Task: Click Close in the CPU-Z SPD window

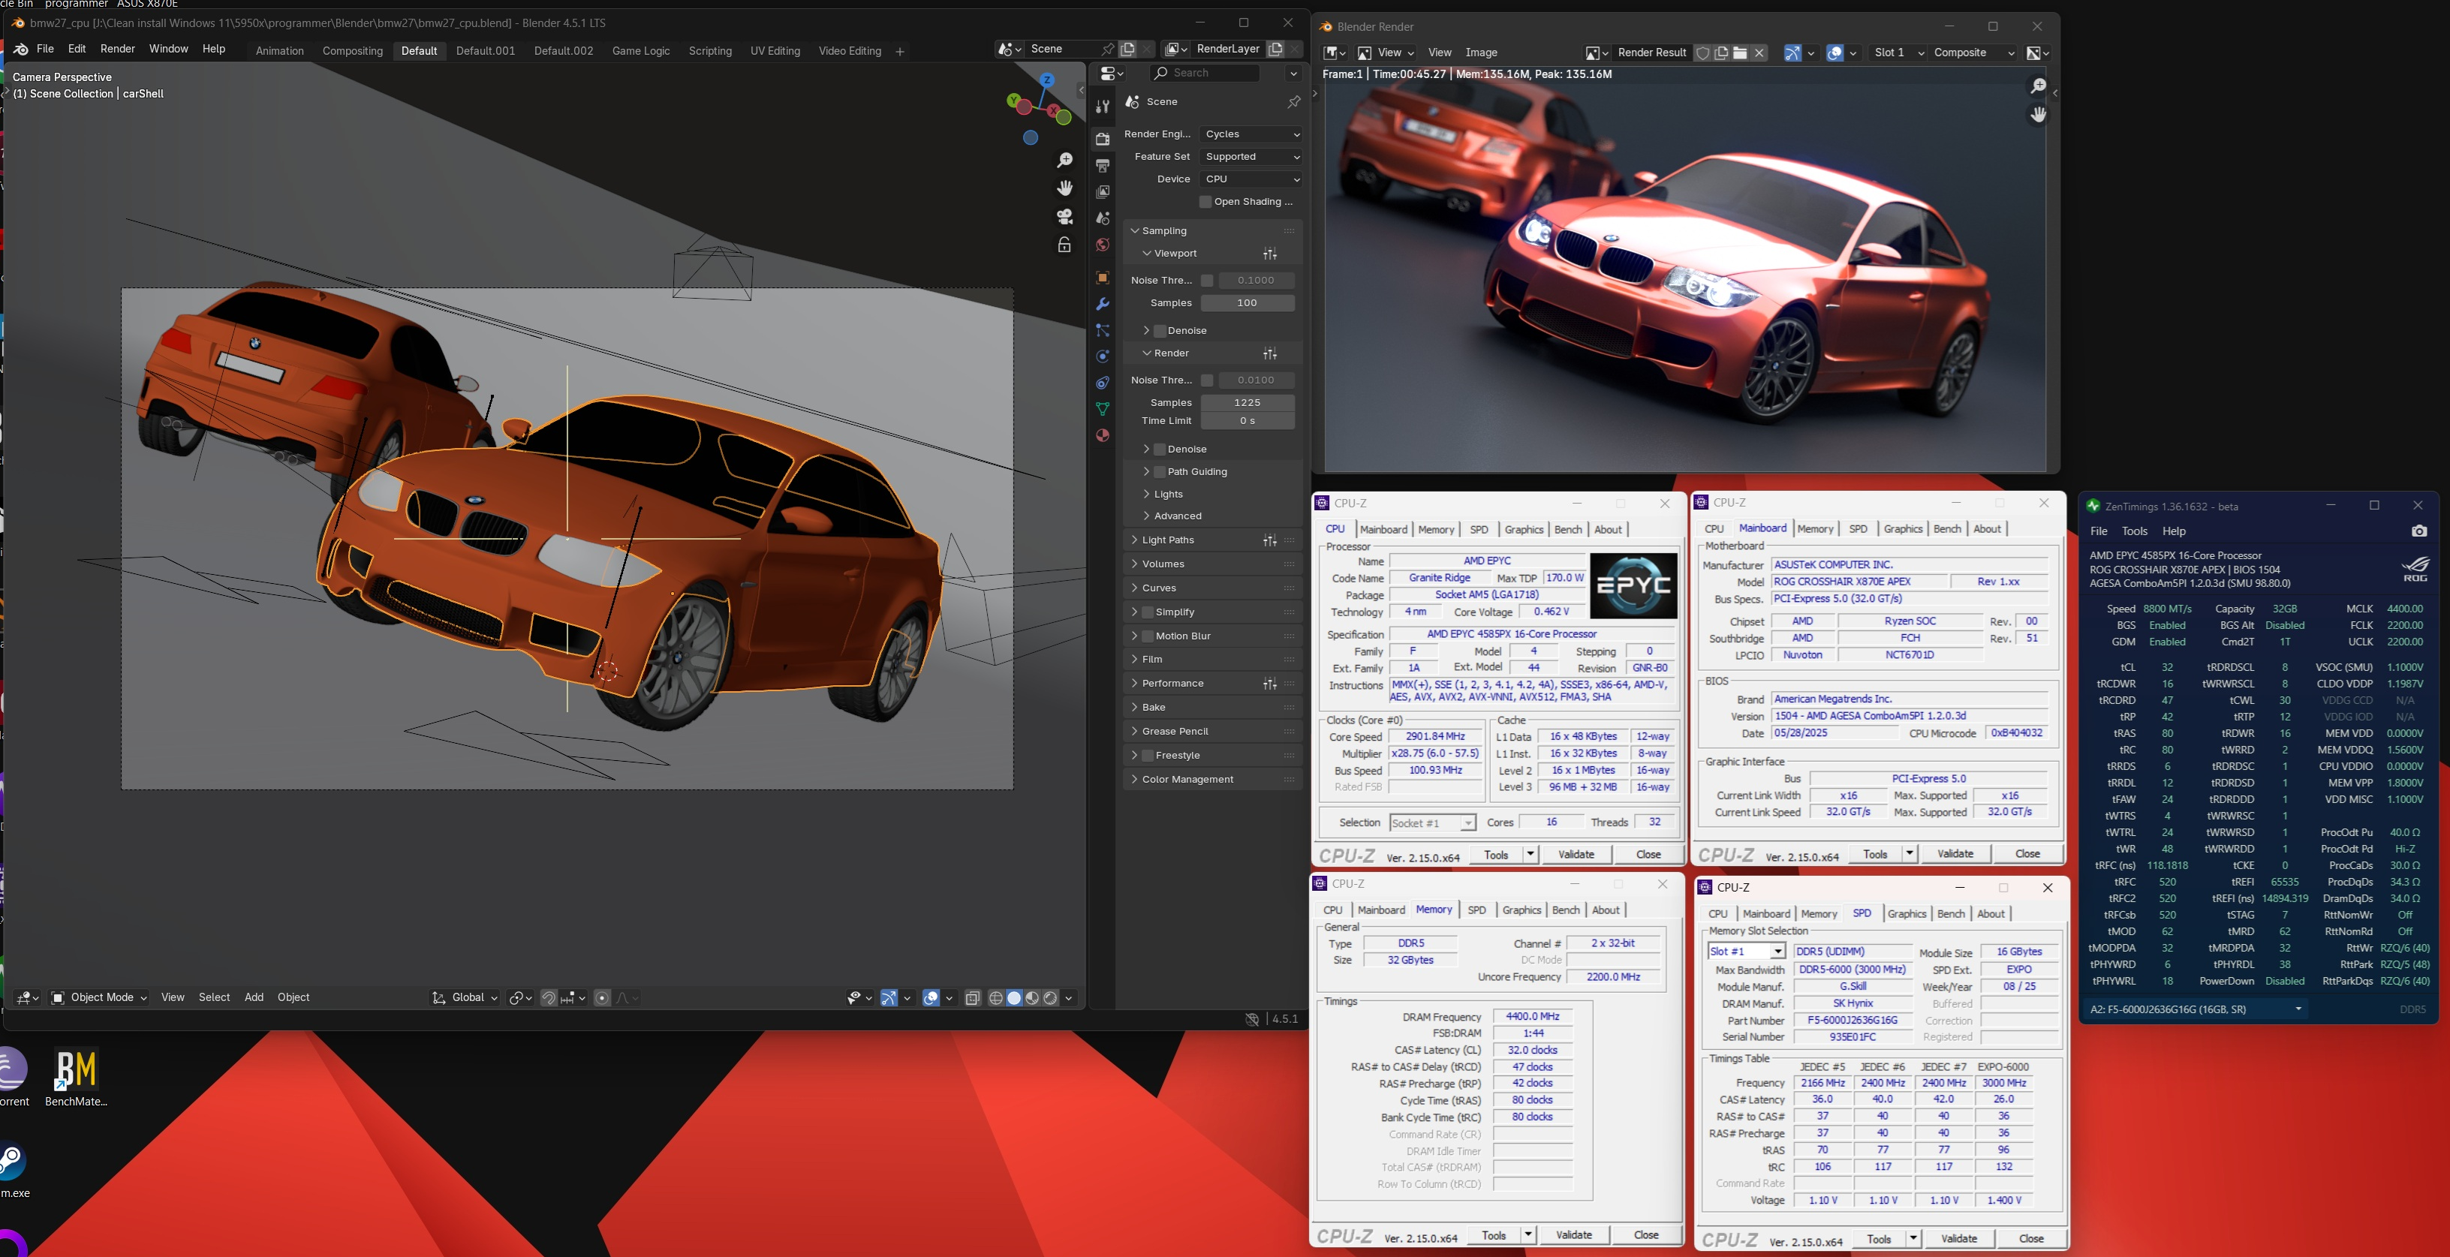Action: [2030, 1239]
